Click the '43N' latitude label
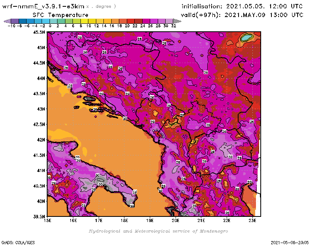 (41, 109)
